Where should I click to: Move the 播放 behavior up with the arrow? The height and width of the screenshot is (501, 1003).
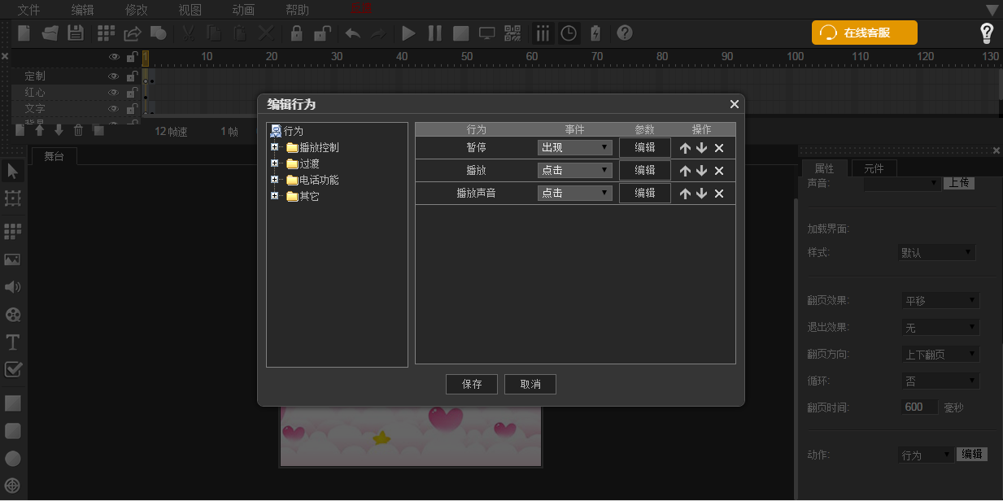point(685,171)
